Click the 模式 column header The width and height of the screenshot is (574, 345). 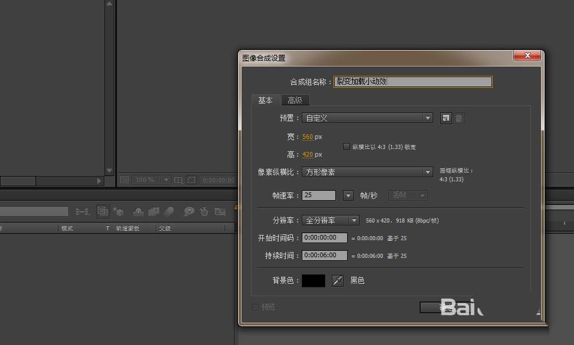[x=67, y=228]
